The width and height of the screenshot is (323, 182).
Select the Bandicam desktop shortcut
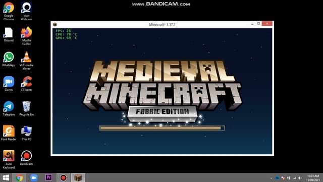26,158
